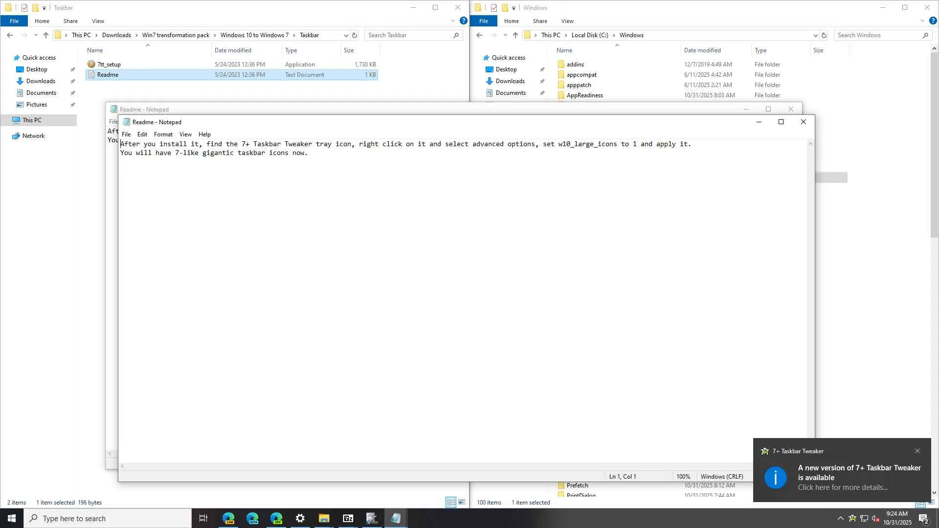Open the Format menu in Notepad
Viewport: 939px width, 528px height.
pyautogui.click(x=163, y=134)
